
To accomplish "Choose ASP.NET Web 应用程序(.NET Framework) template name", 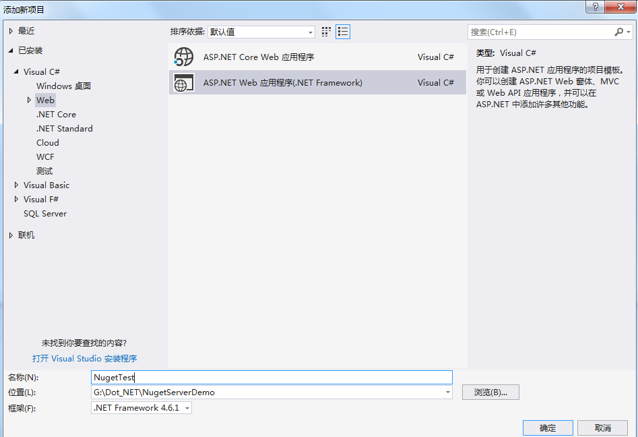I will [283, 83].
